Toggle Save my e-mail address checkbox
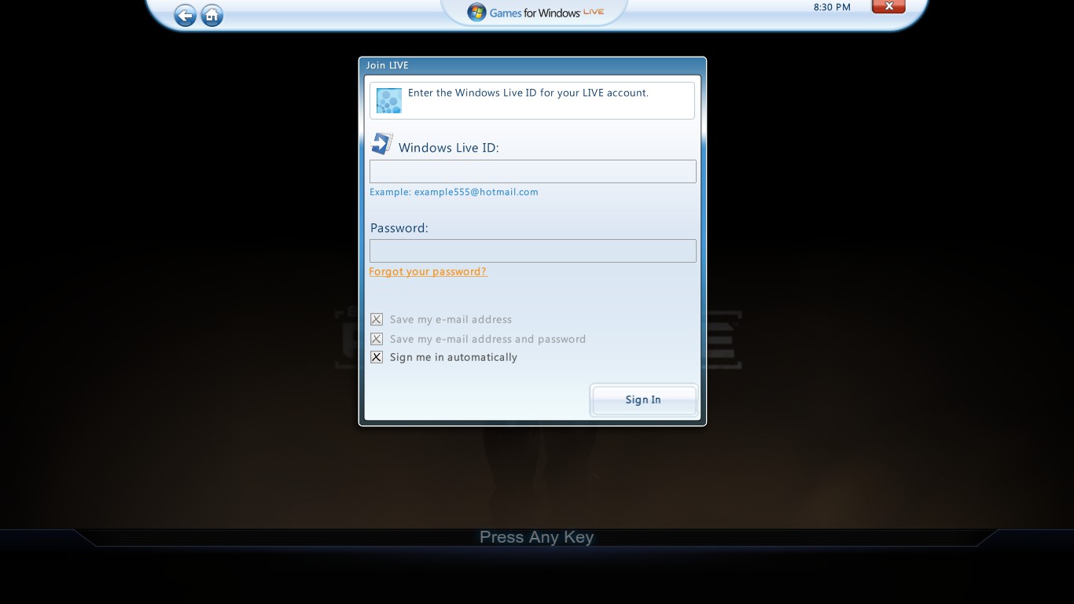 [x=377, y=319]
